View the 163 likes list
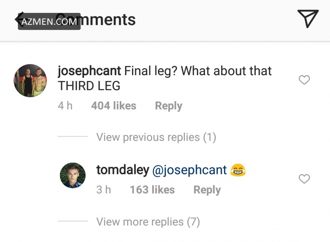 tap(152, 190)
